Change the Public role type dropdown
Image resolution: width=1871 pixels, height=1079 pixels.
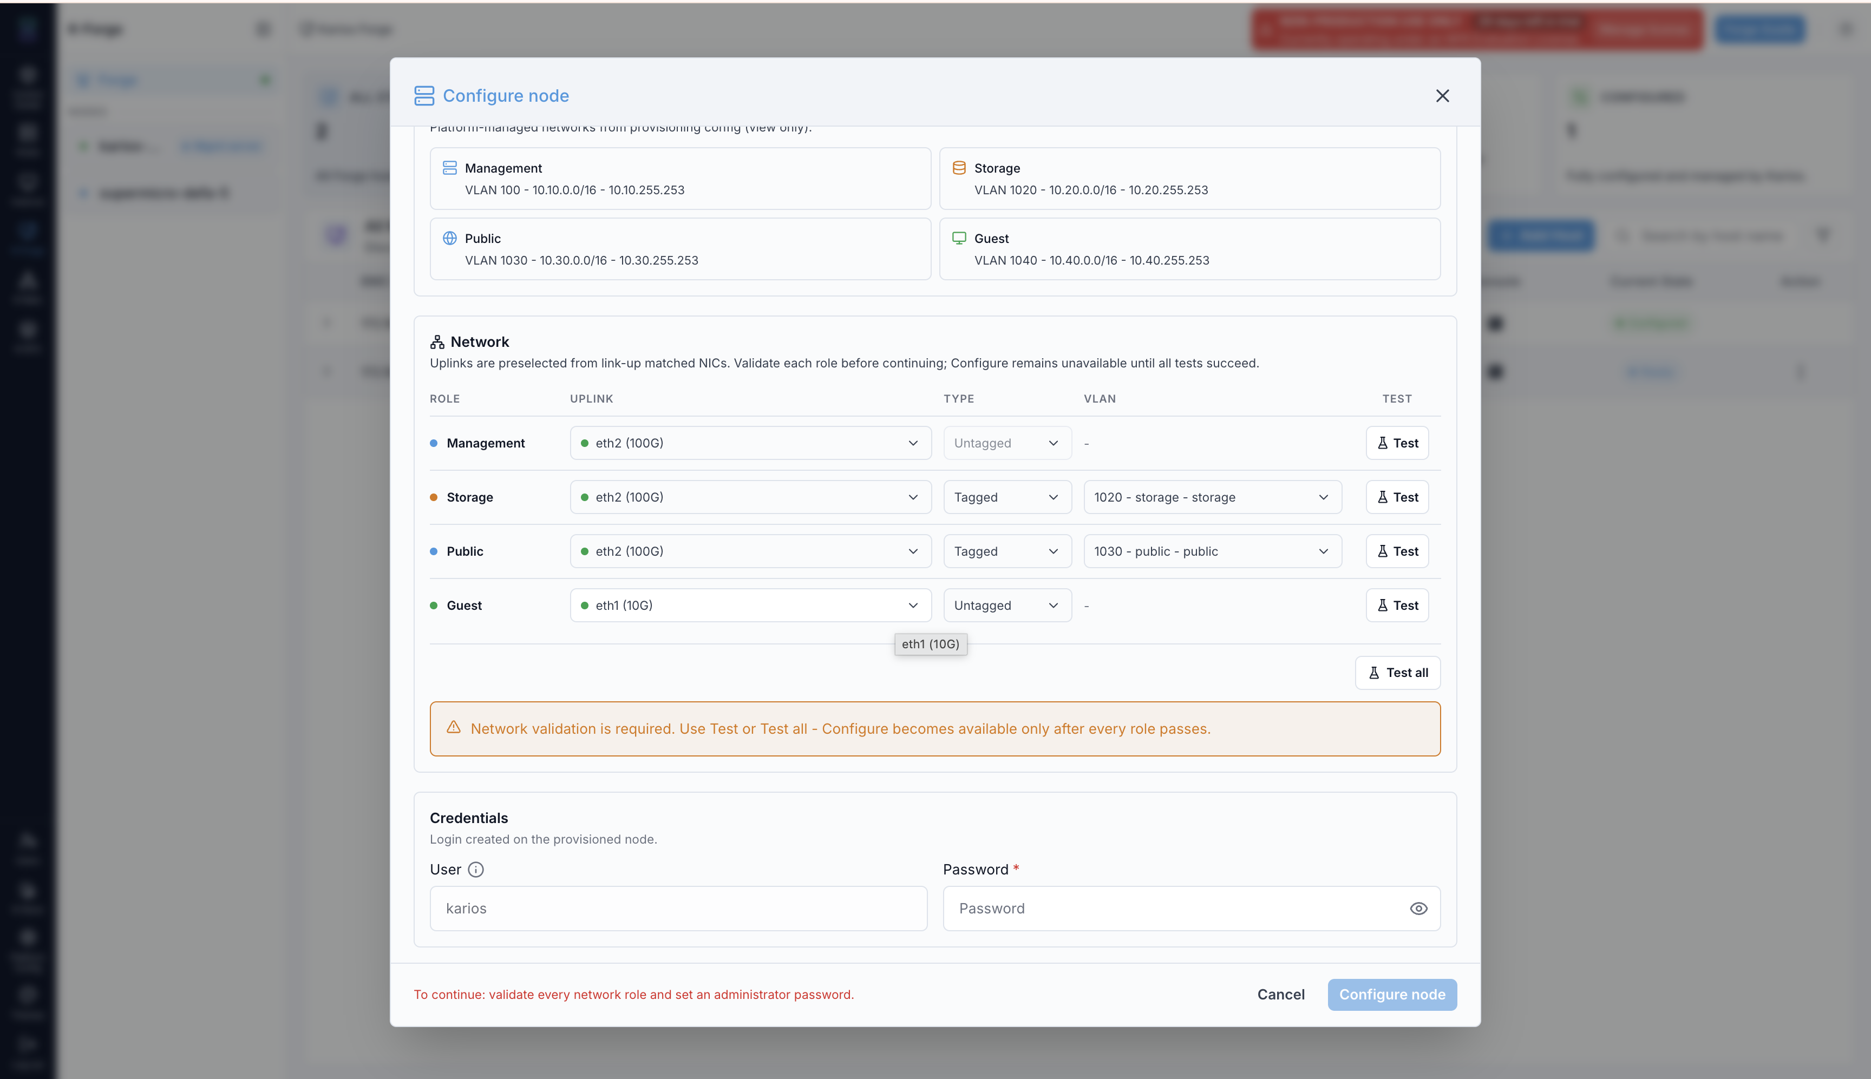coord(1008,551)
